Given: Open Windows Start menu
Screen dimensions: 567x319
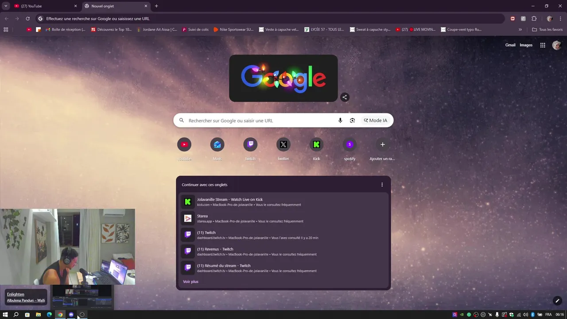Looking at the screenshot, I should 5,315.
